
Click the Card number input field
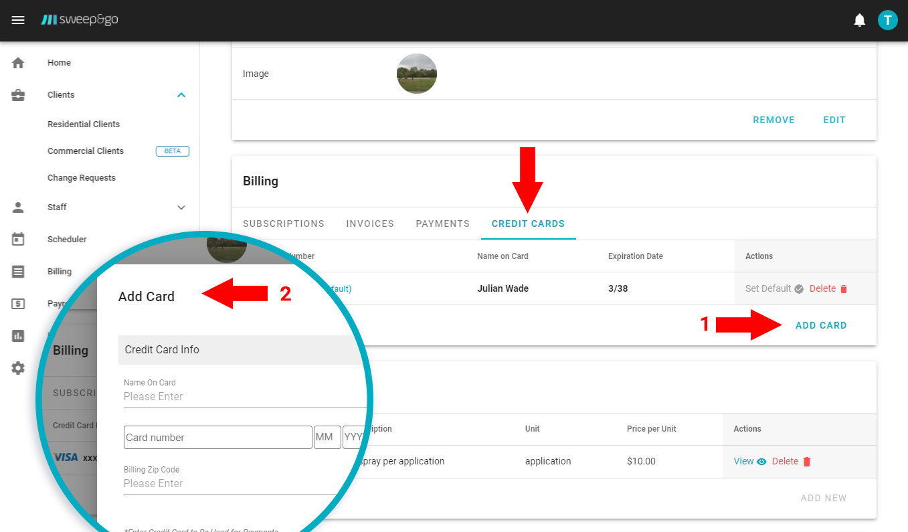(217, 438)
